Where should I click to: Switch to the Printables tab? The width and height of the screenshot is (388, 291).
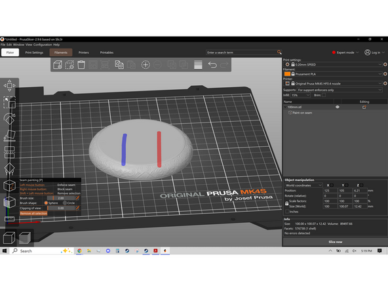point(107,52)
